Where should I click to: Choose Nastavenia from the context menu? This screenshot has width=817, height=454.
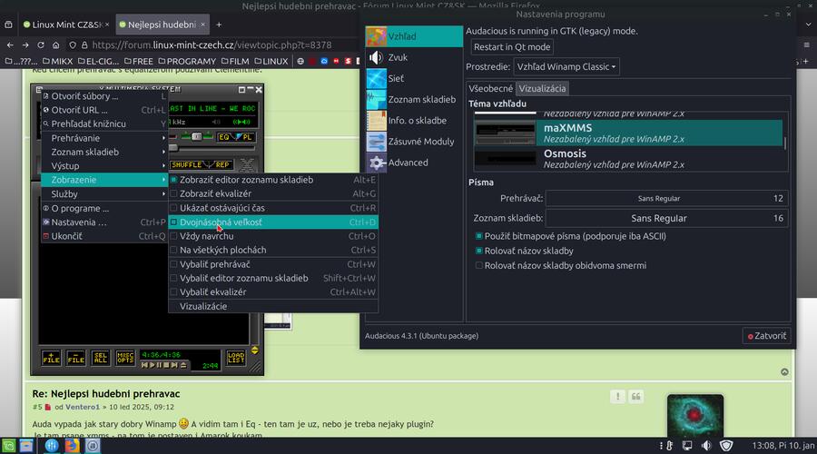(79, 222)
